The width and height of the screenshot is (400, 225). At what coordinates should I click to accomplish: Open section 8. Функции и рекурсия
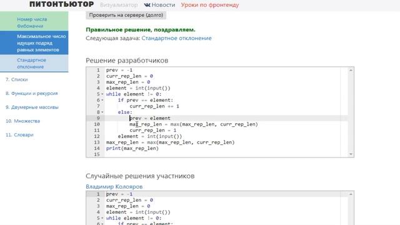click(32, 93)
